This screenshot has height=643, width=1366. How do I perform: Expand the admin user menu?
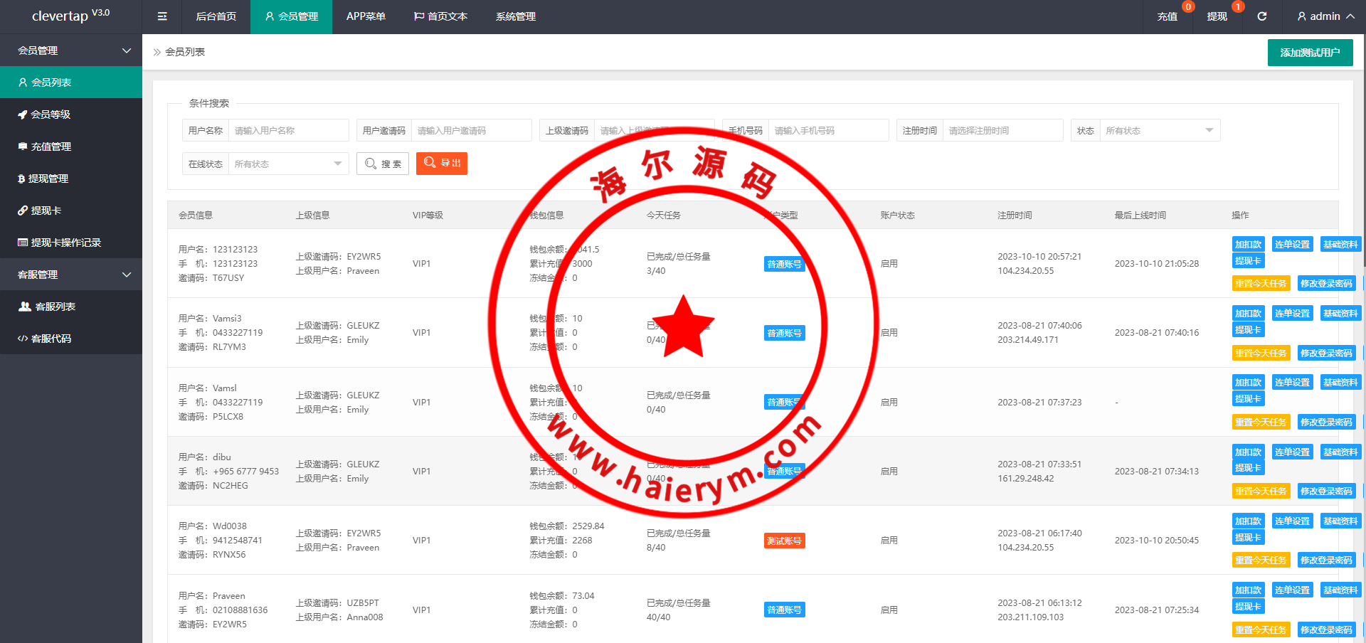[x=1325, y=16]
